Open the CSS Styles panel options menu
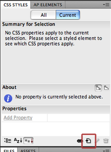The height and width of the screenshot is (152, 111). click(x=106, y=5)
